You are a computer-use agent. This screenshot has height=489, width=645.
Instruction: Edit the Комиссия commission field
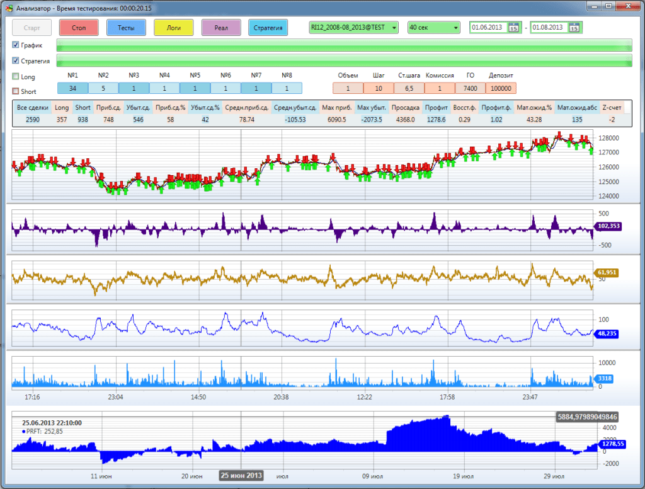(x=440, y=88)
